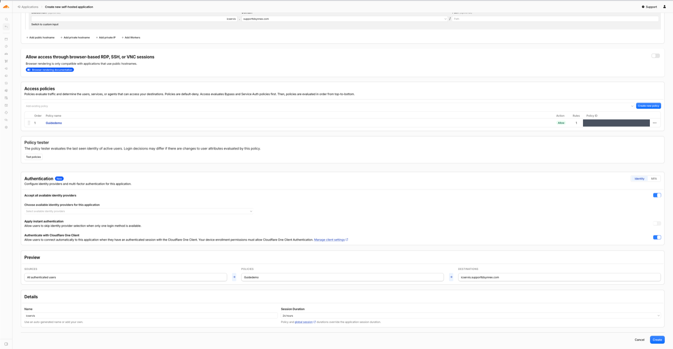673x349 pixels.
Task: Switch to the Identity tab
Action: click(x=639, y=179)
